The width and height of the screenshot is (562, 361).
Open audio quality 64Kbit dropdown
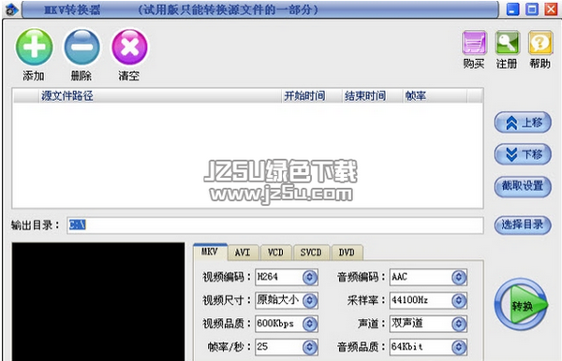(x=459, y=347)
